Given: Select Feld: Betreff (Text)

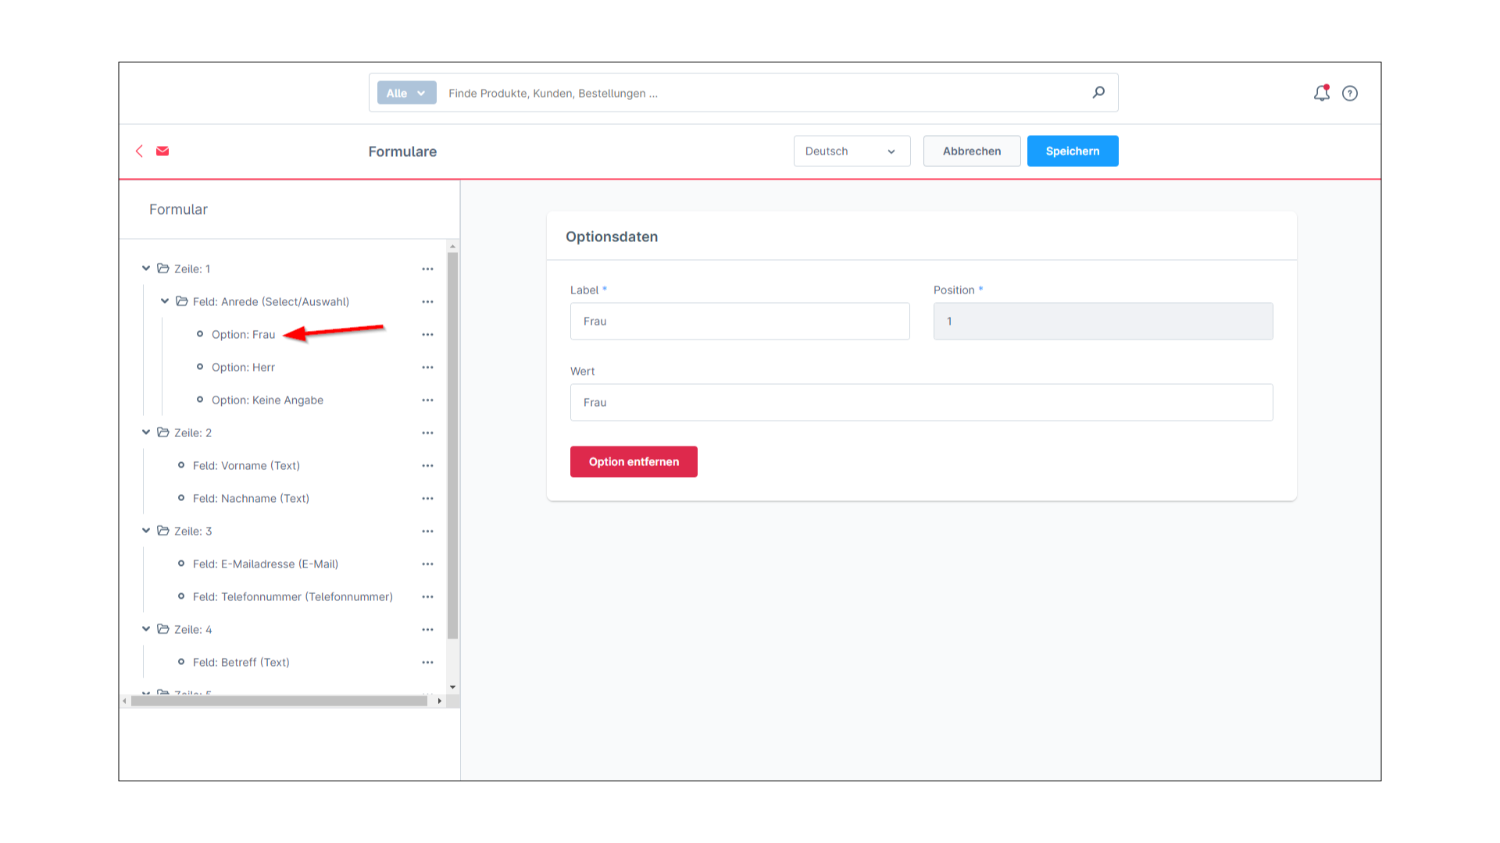Looking at the screenshot, I should (x=241, y=663).
